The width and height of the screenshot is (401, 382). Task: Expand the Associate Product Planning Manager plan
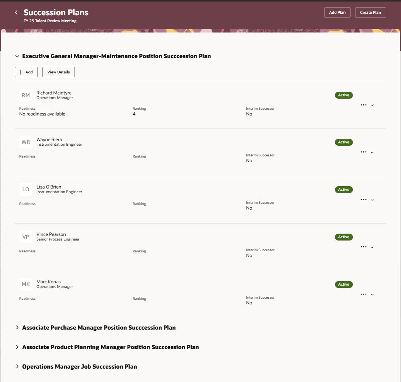click(17, 347)
